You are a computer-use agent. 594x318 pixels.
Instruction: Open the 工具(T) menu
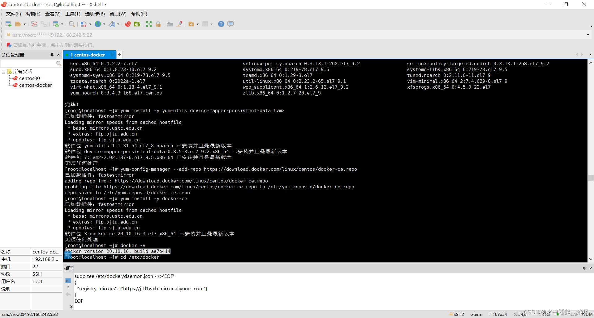(x=73, y=14)
